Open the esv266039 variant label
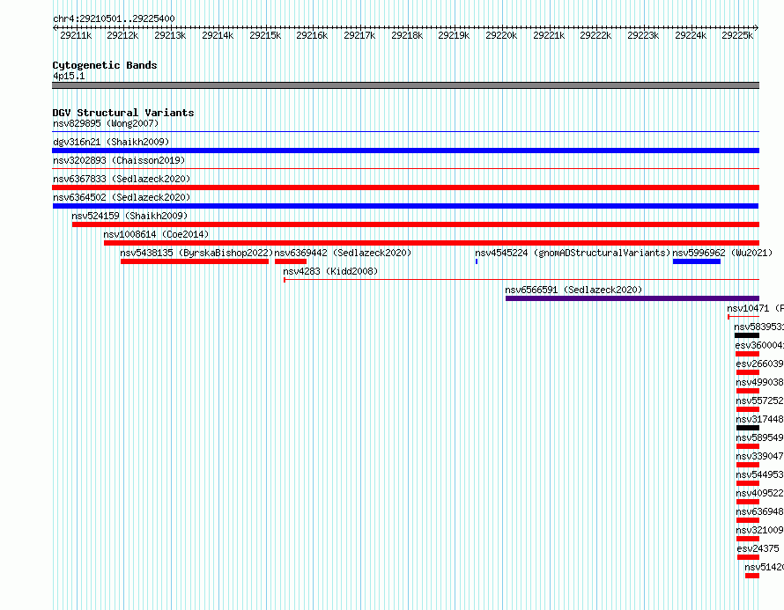This screenshot has height=610, width=784. pyautogui.click(x=759, y=364)
